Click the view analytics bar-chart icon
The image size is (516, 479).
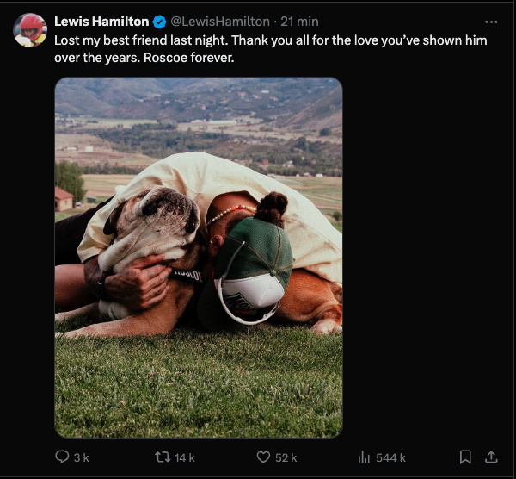point(363,457)
